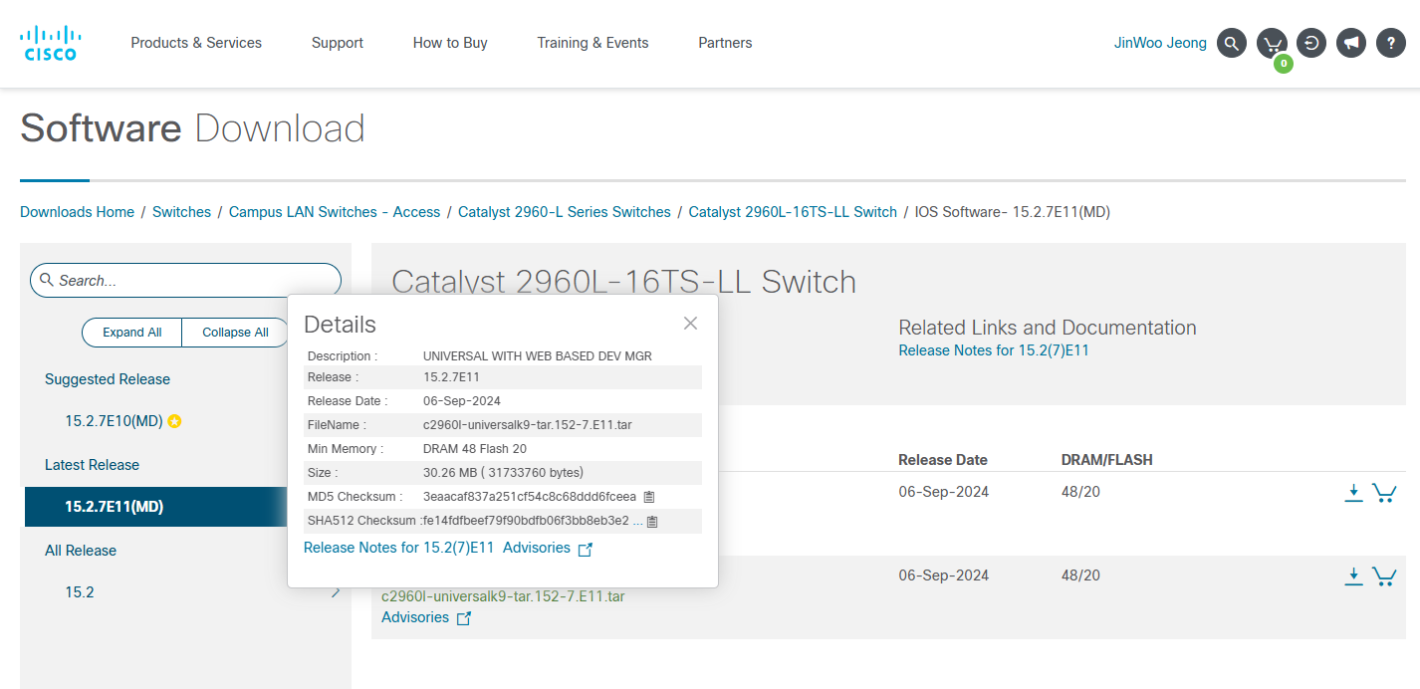The height and width of the screenshot is (689, 1420).
Task: Click the IOS Software- 15.2.7E11(MD) breadcrumb text
Action: (x=1013, y=212)
